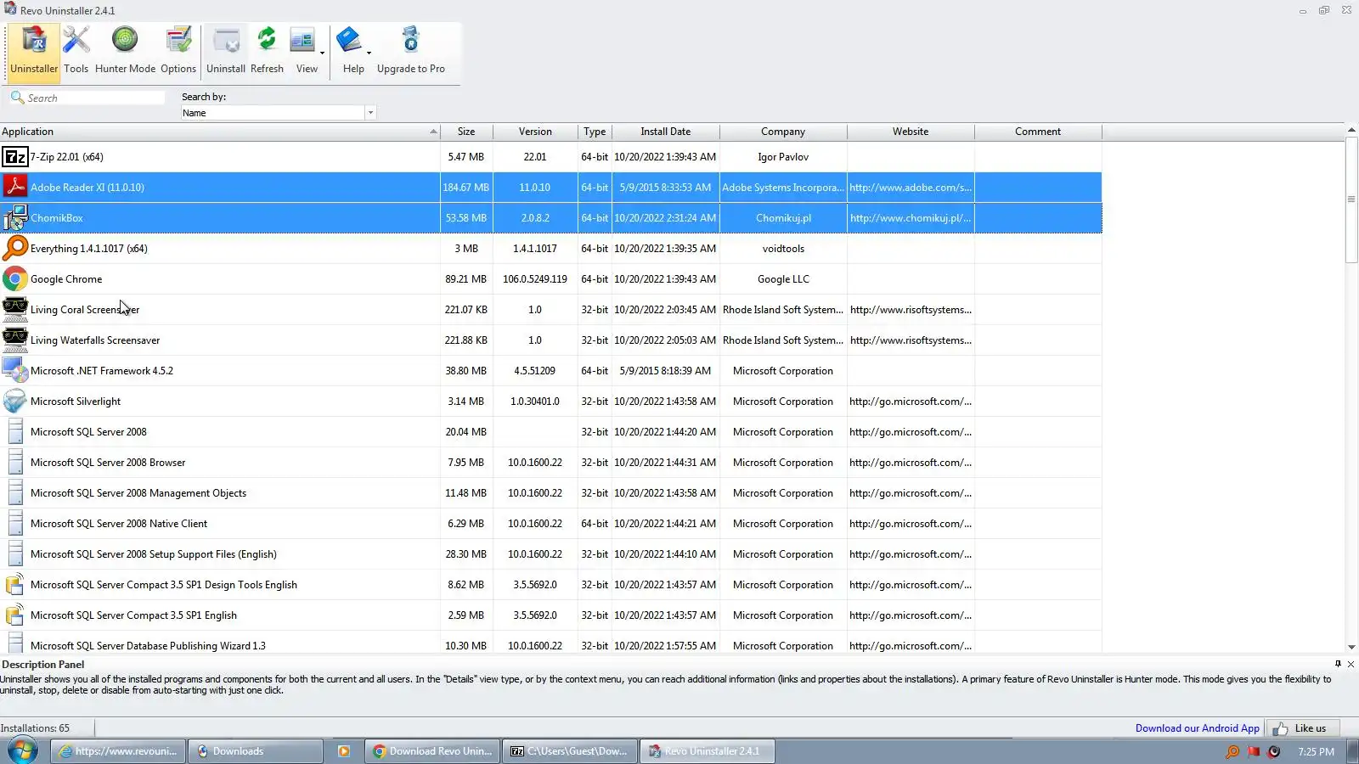The image size is (1359, 764).
Task: Select SQL Server Database Publishing Wizard 1.3
Action: (551, 643)
